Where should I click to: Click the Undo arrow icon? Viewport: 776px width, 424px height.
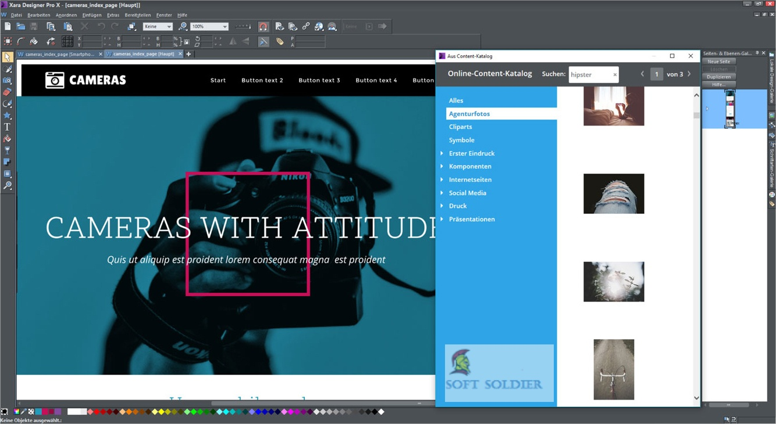click(101, 27)
